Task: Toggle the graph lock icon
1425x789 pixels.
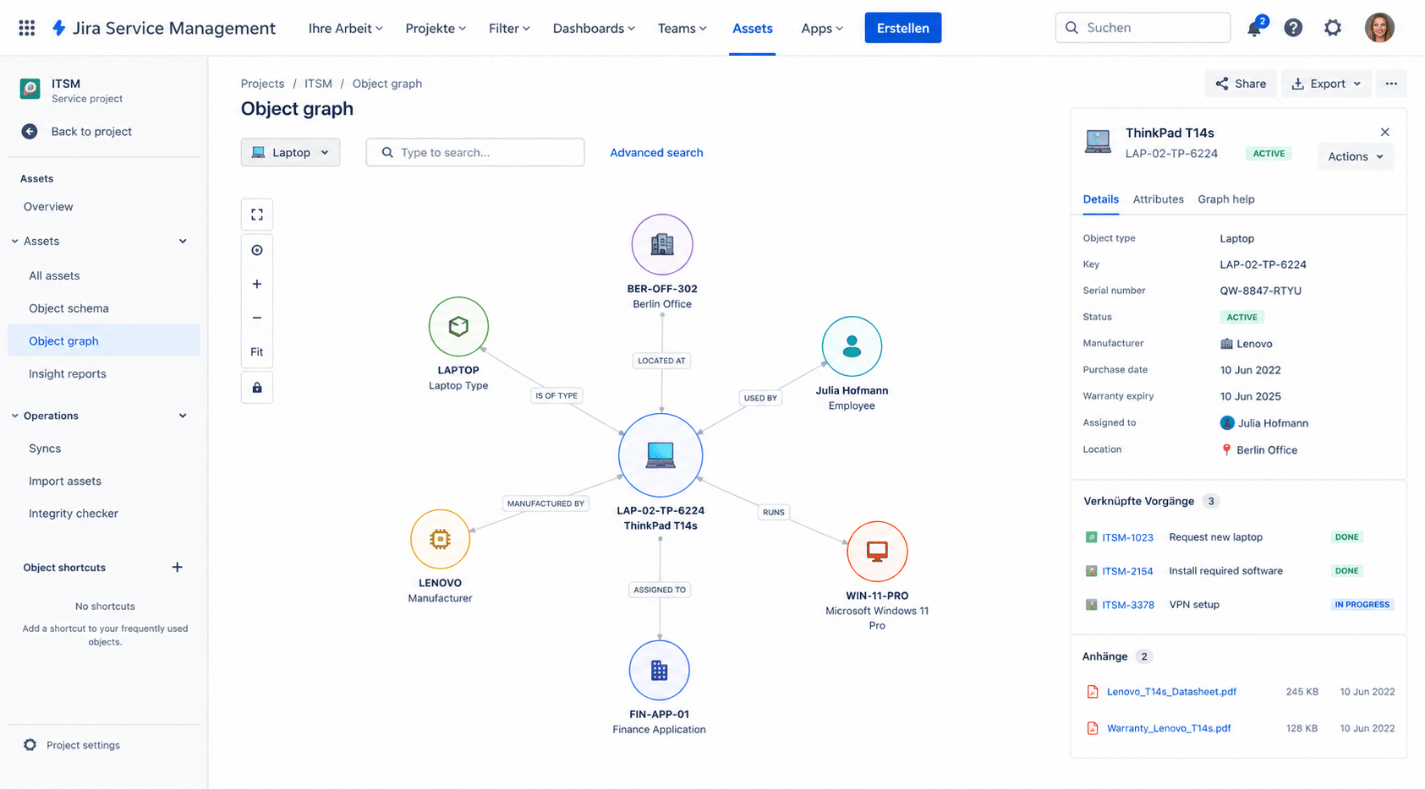Action: [x=257, y=388]
